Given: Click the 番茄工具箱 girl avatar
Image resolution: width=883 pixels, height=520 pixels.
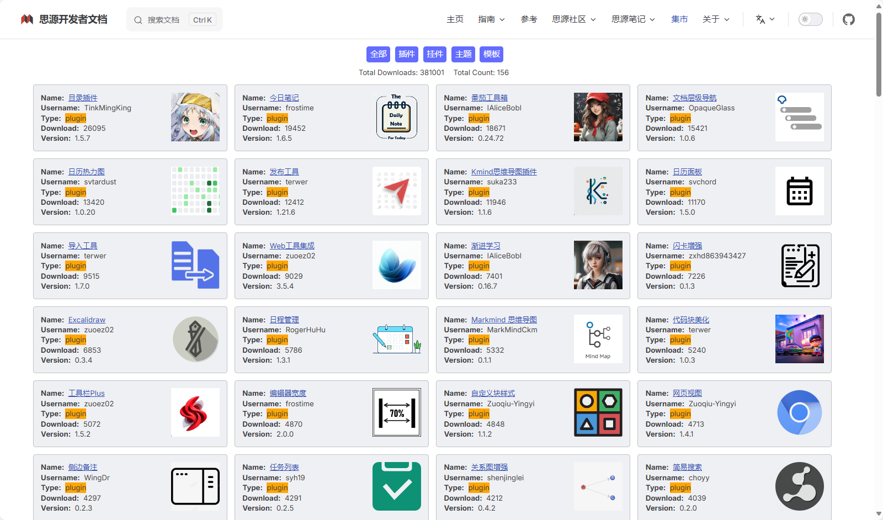Looking at the screenshot, I should tap(598, 117).
